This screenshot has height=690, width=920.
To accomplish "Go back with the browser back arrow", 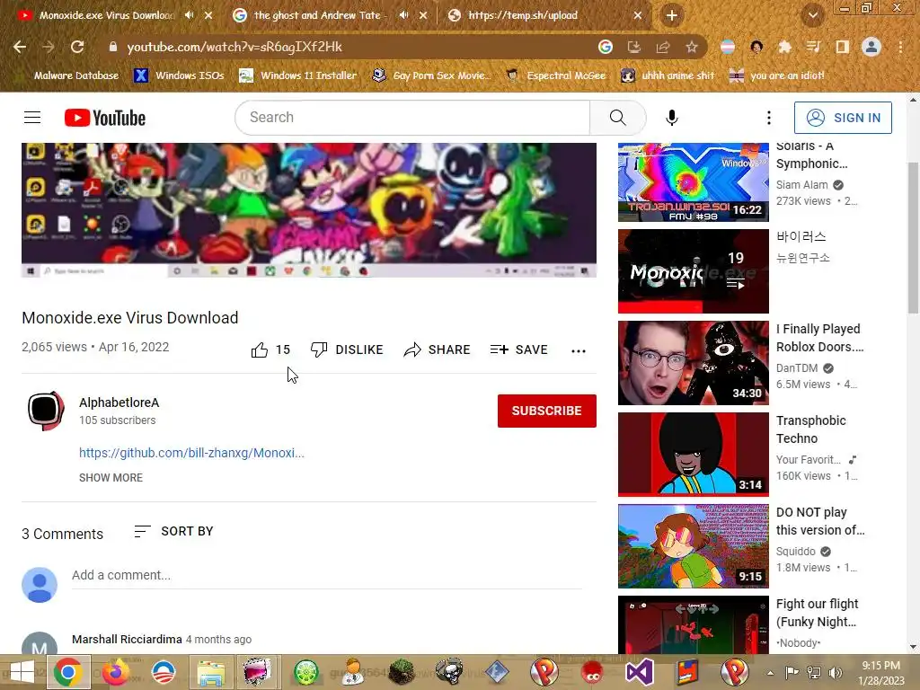I will (x=20, y=47).
